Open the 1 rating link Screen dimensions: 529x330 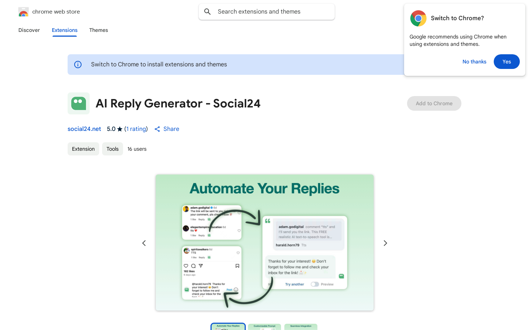(136, 129)
